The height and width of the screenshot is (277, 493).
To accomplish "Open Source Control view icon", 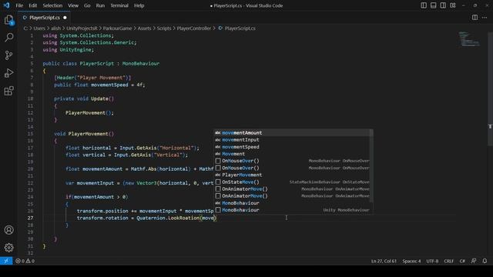I will pyautogui.click(x=8, y=55).
